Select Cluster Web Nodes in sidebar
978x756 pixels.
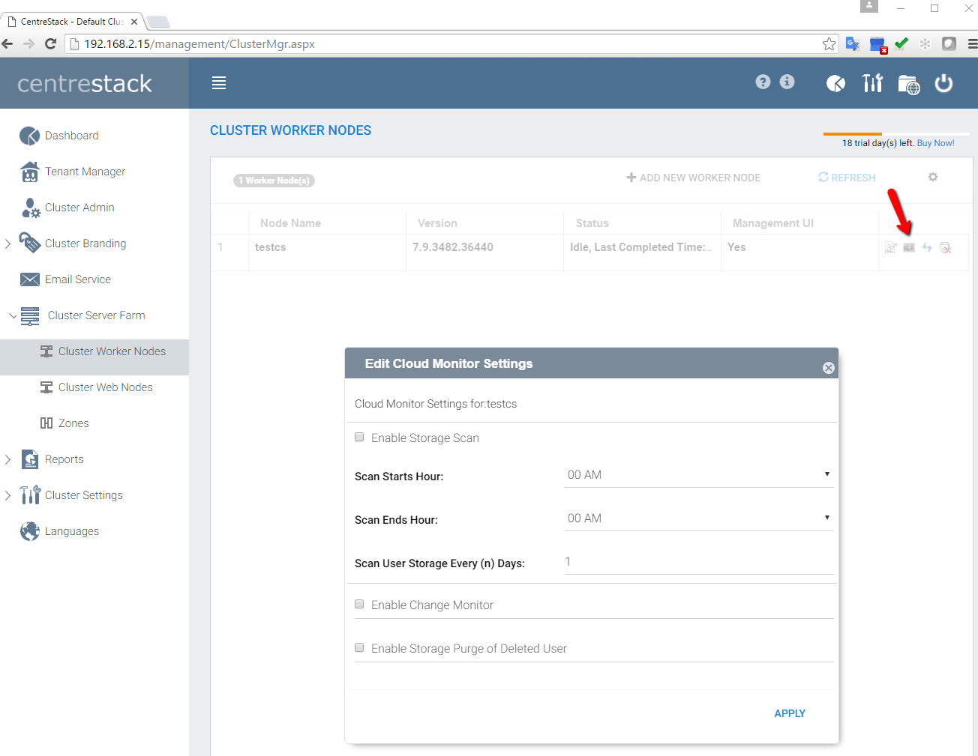pyautogui.click(x=106, y=387)
